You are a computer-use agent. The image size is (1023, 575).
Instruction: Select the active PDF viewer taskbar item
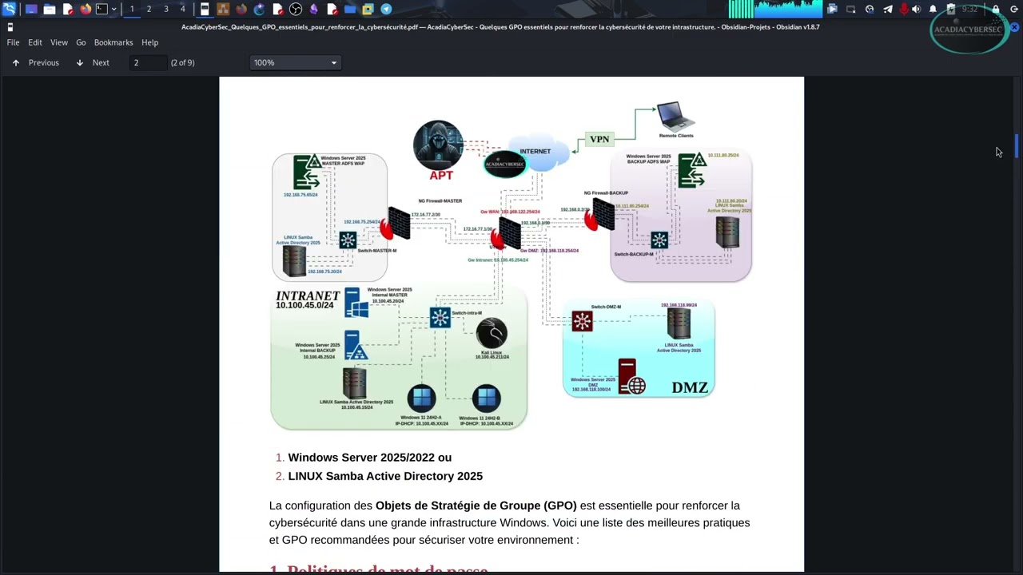[205, 9]
